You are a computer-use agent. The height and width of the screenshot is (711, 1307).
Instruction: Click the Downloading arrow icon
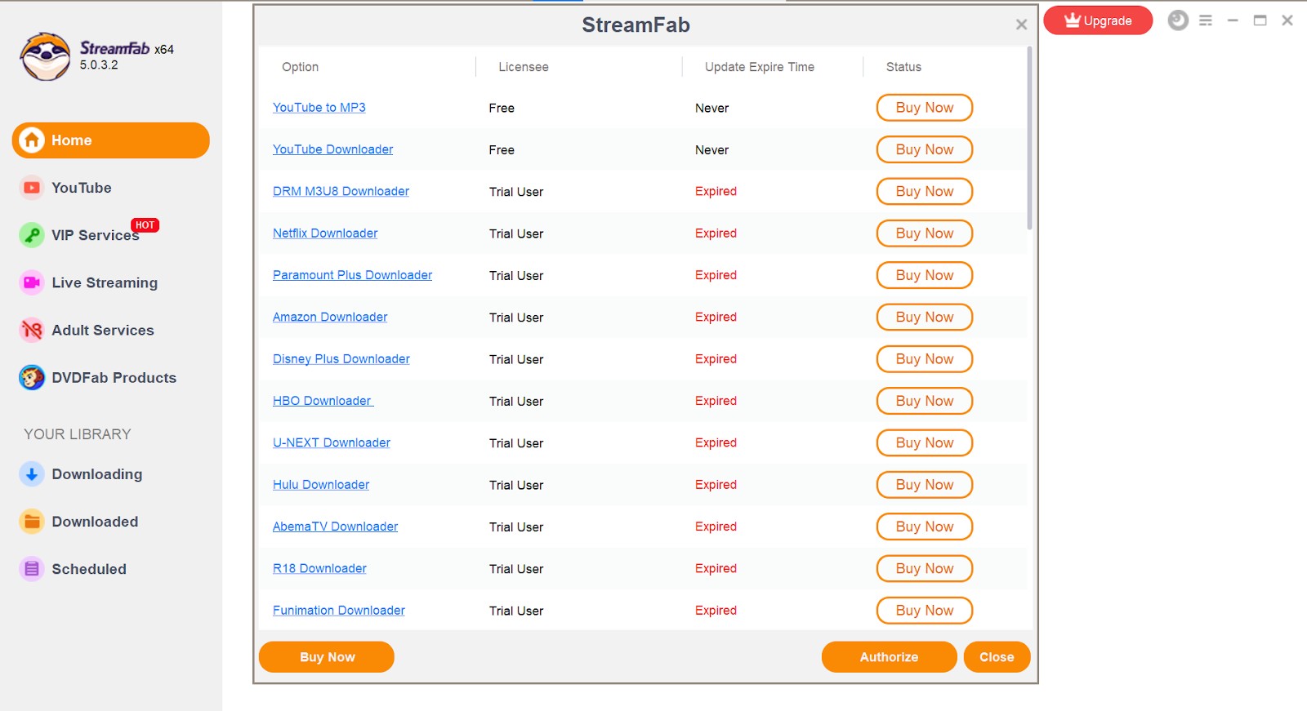(x=32, y=474)
